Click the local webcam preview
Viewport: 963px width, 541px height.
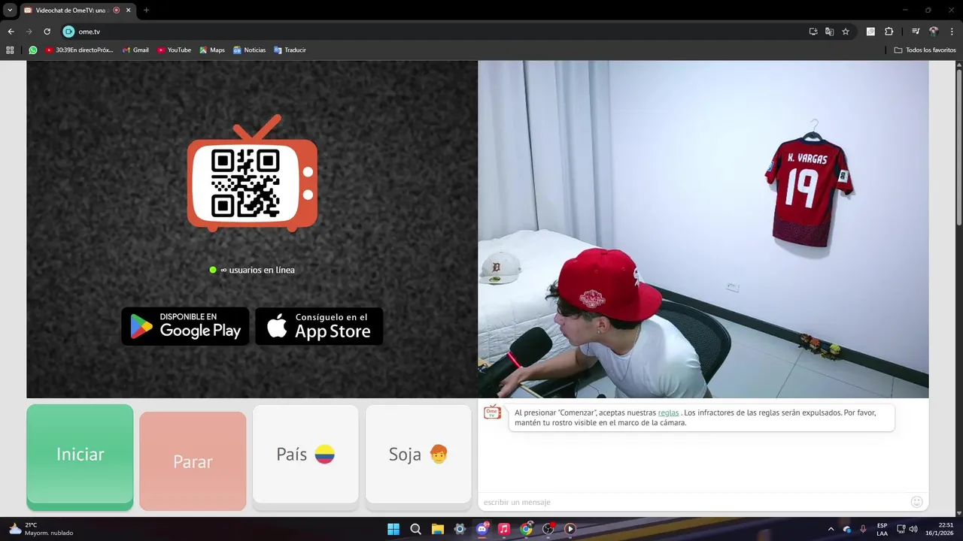[x=703, y=229]
